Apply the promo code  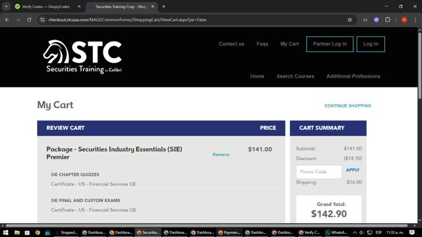tap(353, 170)
